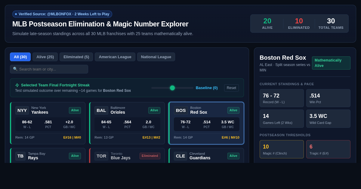361x189 pixels.
Task: Click the BOS team abbreviation badge
Action: click(181, 110)
